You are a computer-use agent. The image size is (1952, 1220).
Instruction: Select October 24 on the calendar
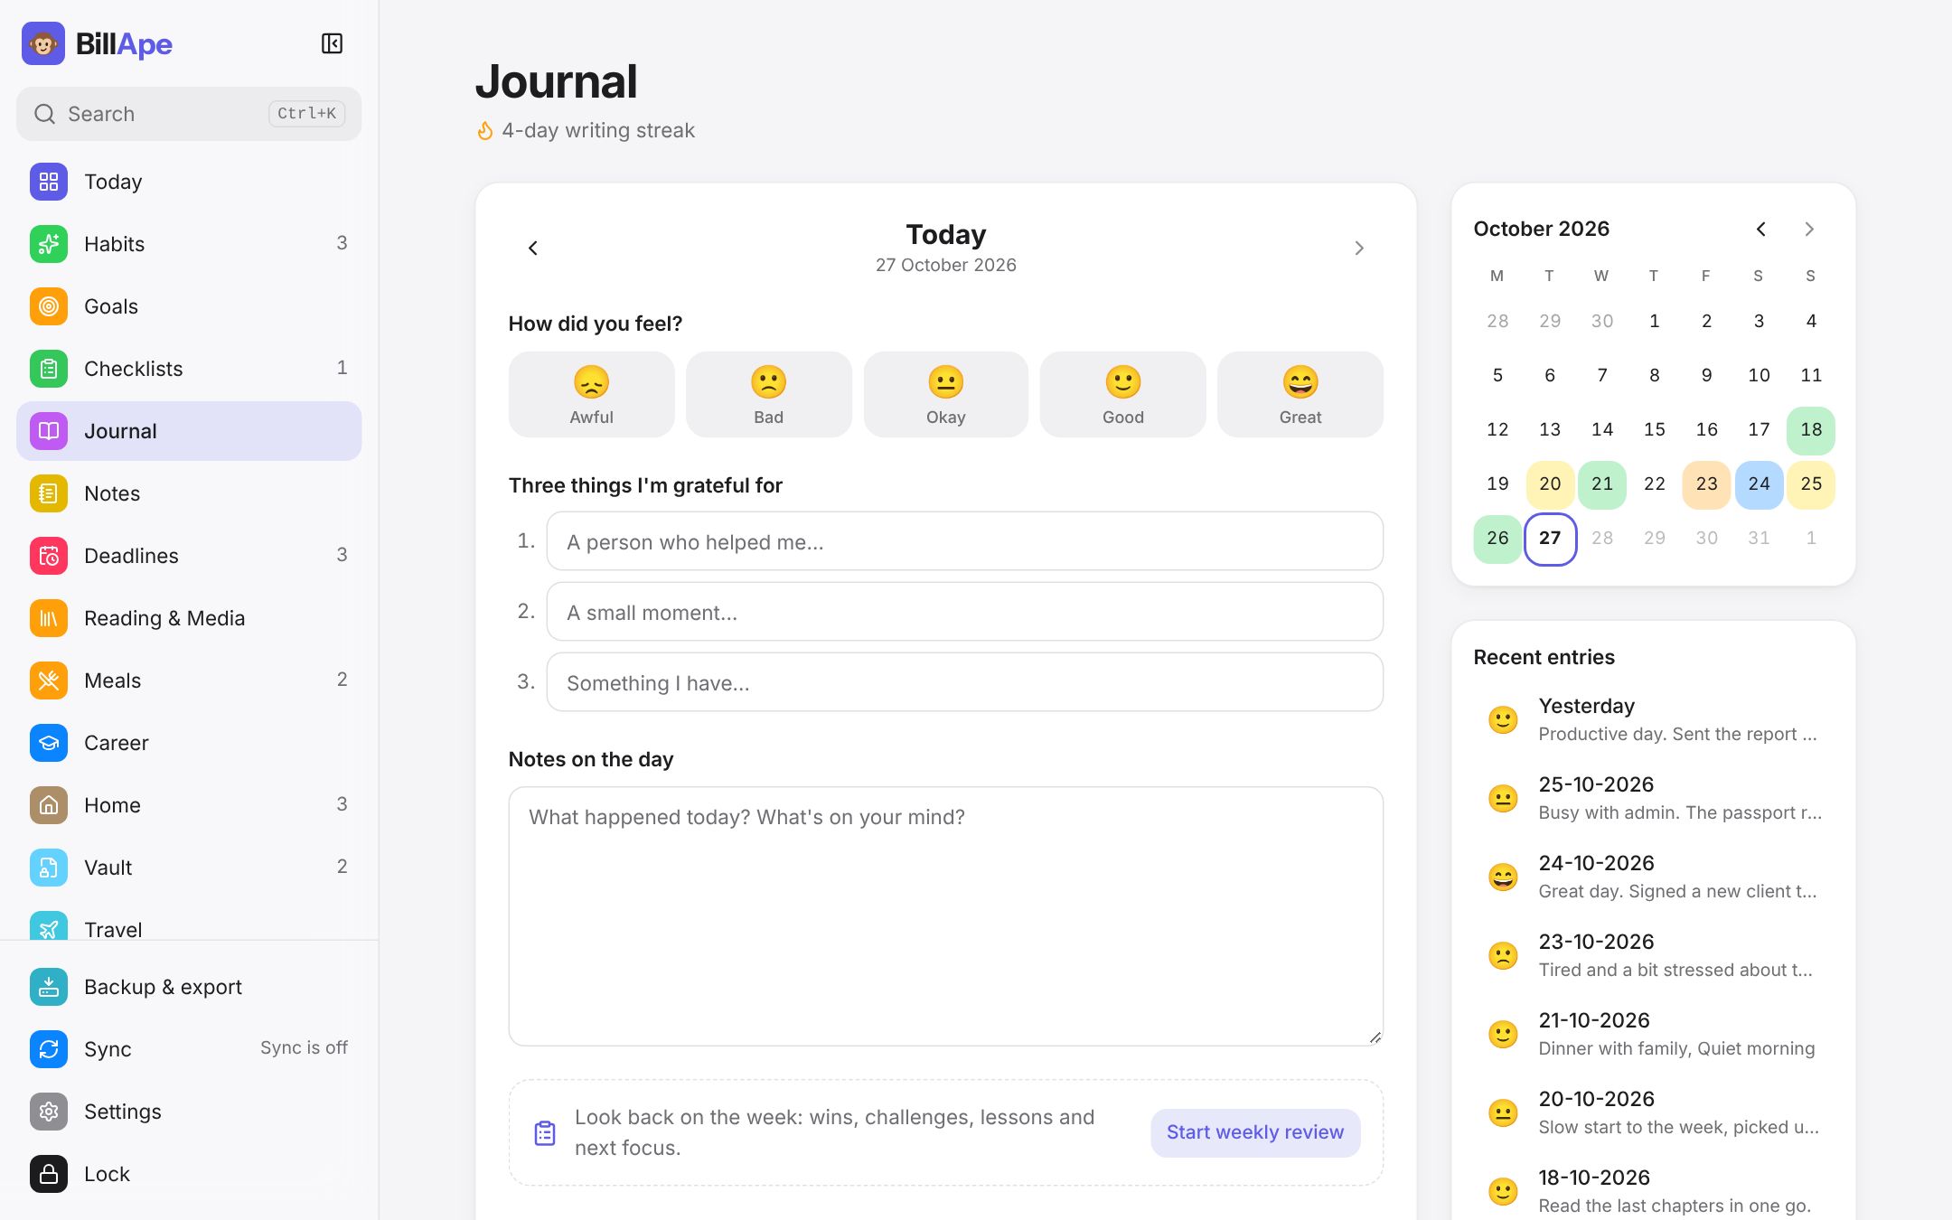pos(1759,484)
